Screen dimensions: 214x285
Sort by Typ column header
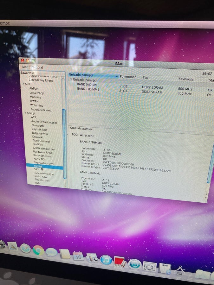146,78
